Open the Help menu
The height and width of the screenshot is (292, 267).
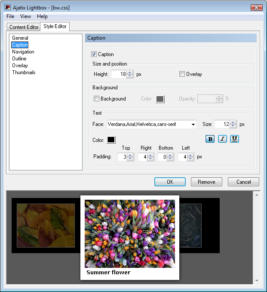pos(42,16)
